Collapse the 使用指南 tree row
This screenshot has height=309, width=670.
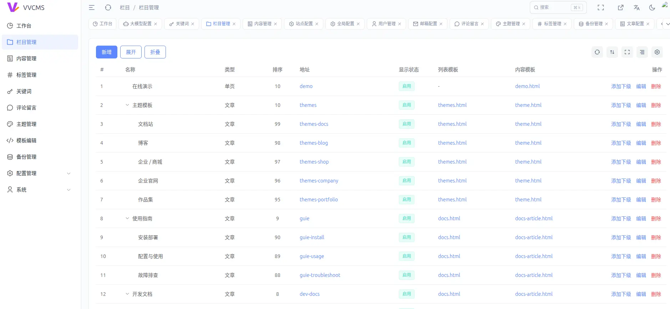pyautogui.click(x=127, y=218)
